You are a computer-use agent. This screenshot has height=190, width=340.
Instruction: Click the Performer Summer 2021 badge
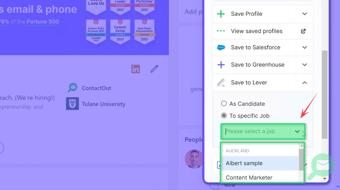click(x=144, y=7)
